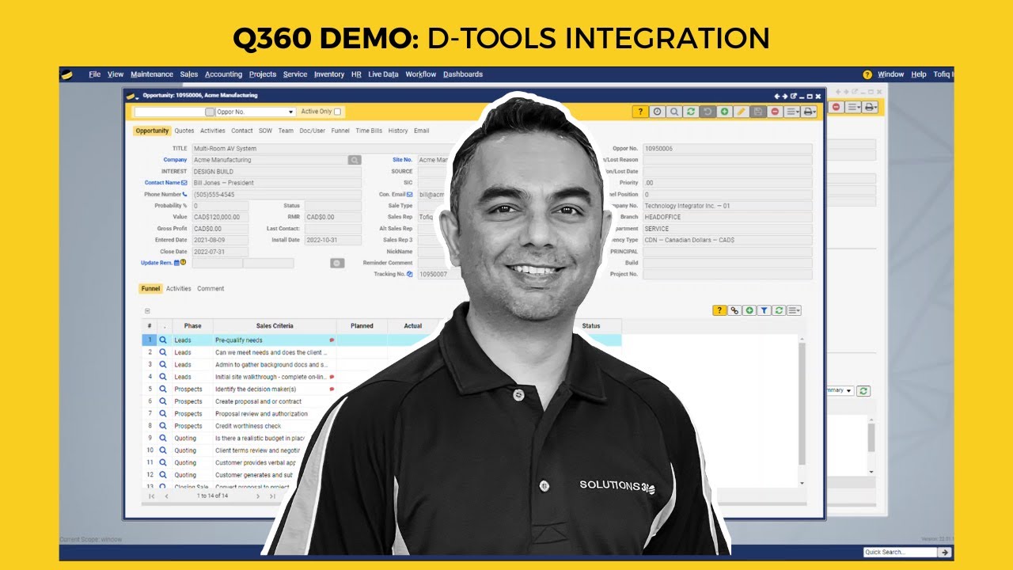Screen dimensions: 1013x570
Task: Click red minus icon in background window
Action: (x=837, y=107)
